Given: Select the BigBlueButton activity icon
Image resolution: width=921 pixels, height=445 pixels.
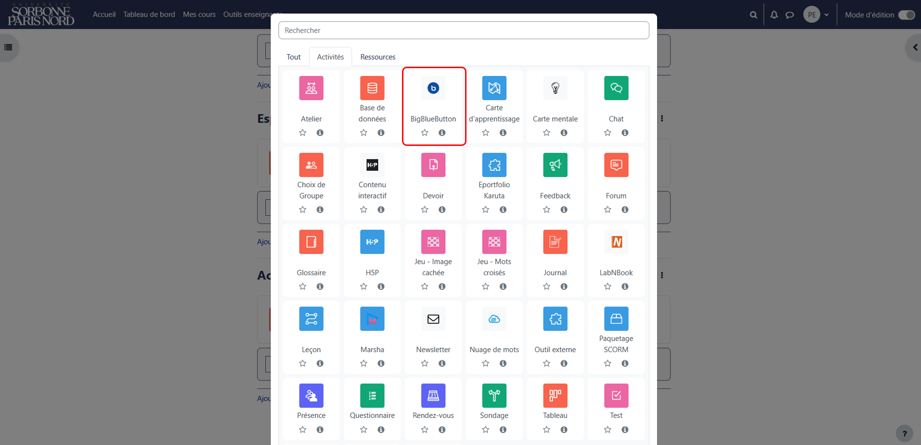Looking at the screenshot, I should coord(433,88).
